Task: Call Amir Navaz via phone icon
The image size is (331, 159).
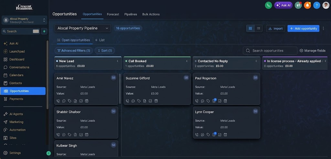Action: click(x=58, y=101)
